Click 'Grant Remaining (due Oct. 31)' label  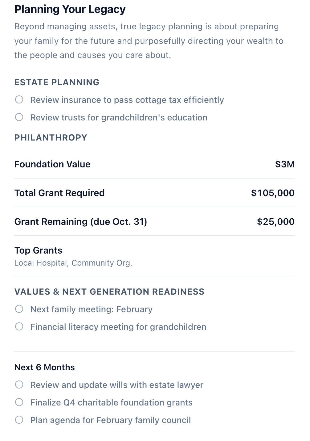[x=81, y=222]
